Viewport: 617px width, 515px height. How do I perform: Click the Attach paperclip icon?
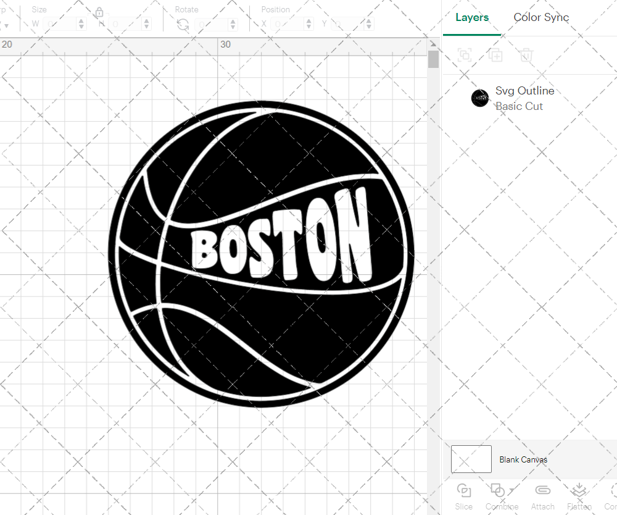click(x=542, y=490)
